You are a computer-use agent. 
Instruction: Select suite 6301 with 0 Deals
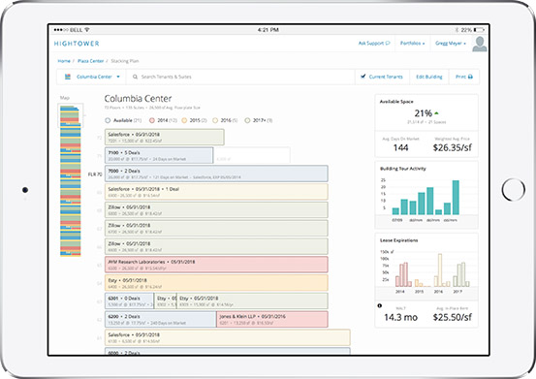[130, 301]
